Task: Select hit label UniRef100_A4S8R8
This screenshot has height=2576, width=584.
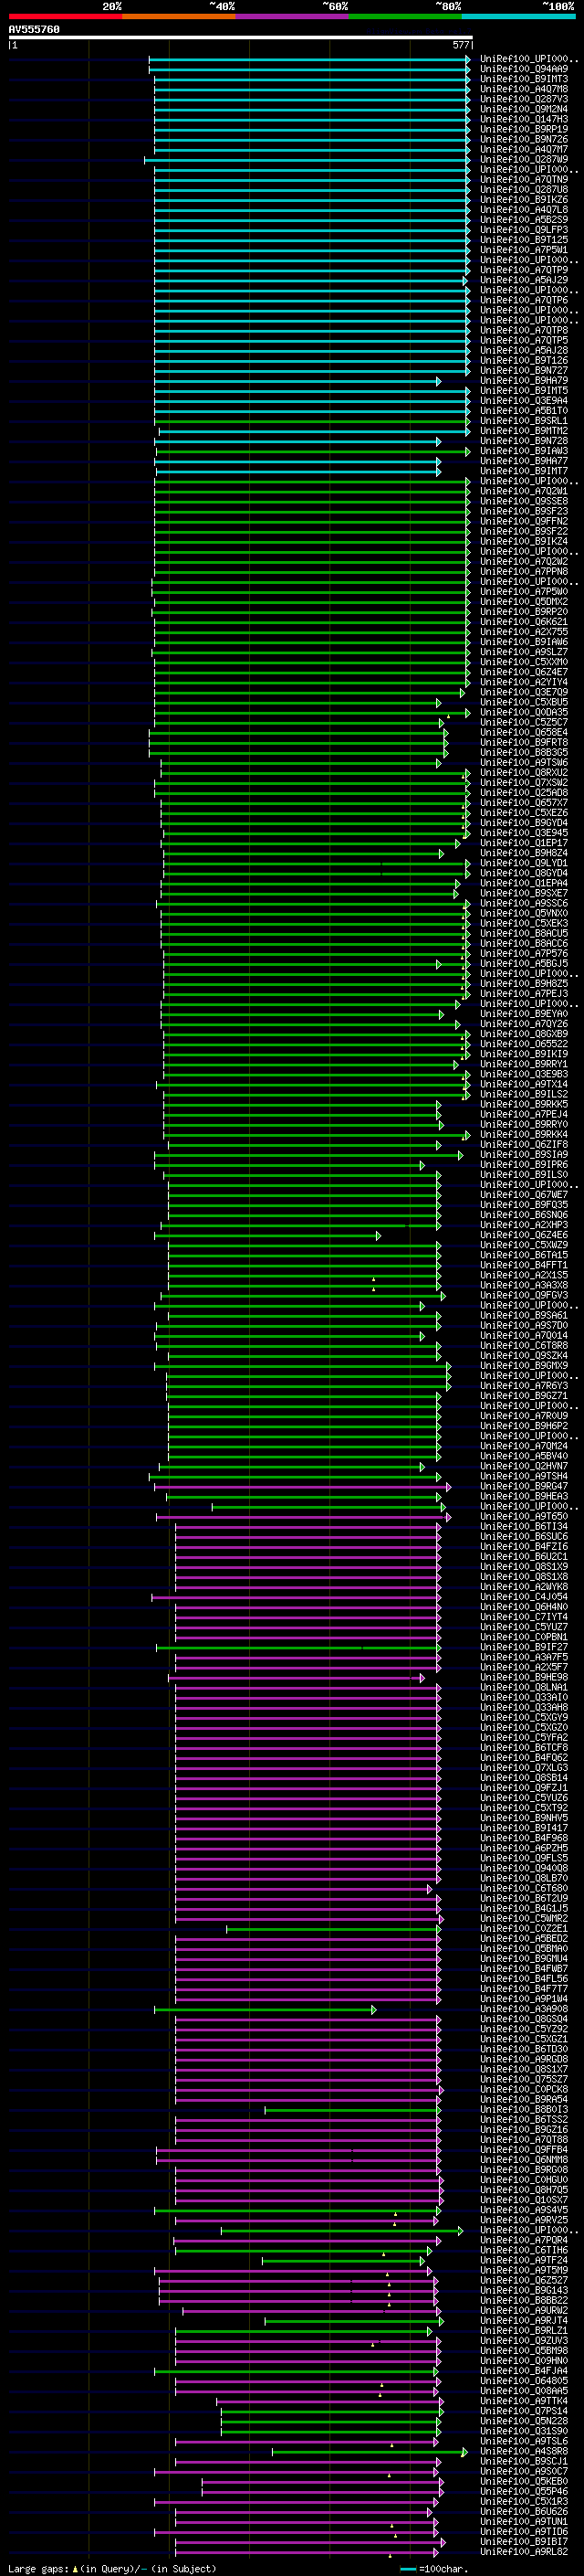Action: (524, 2451)
